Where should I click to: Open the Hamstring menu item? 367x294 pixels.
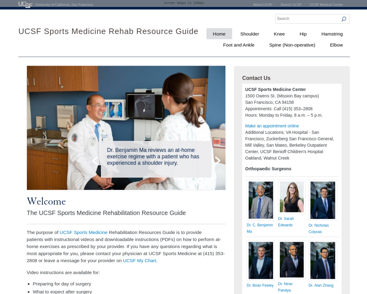[332, 34]
